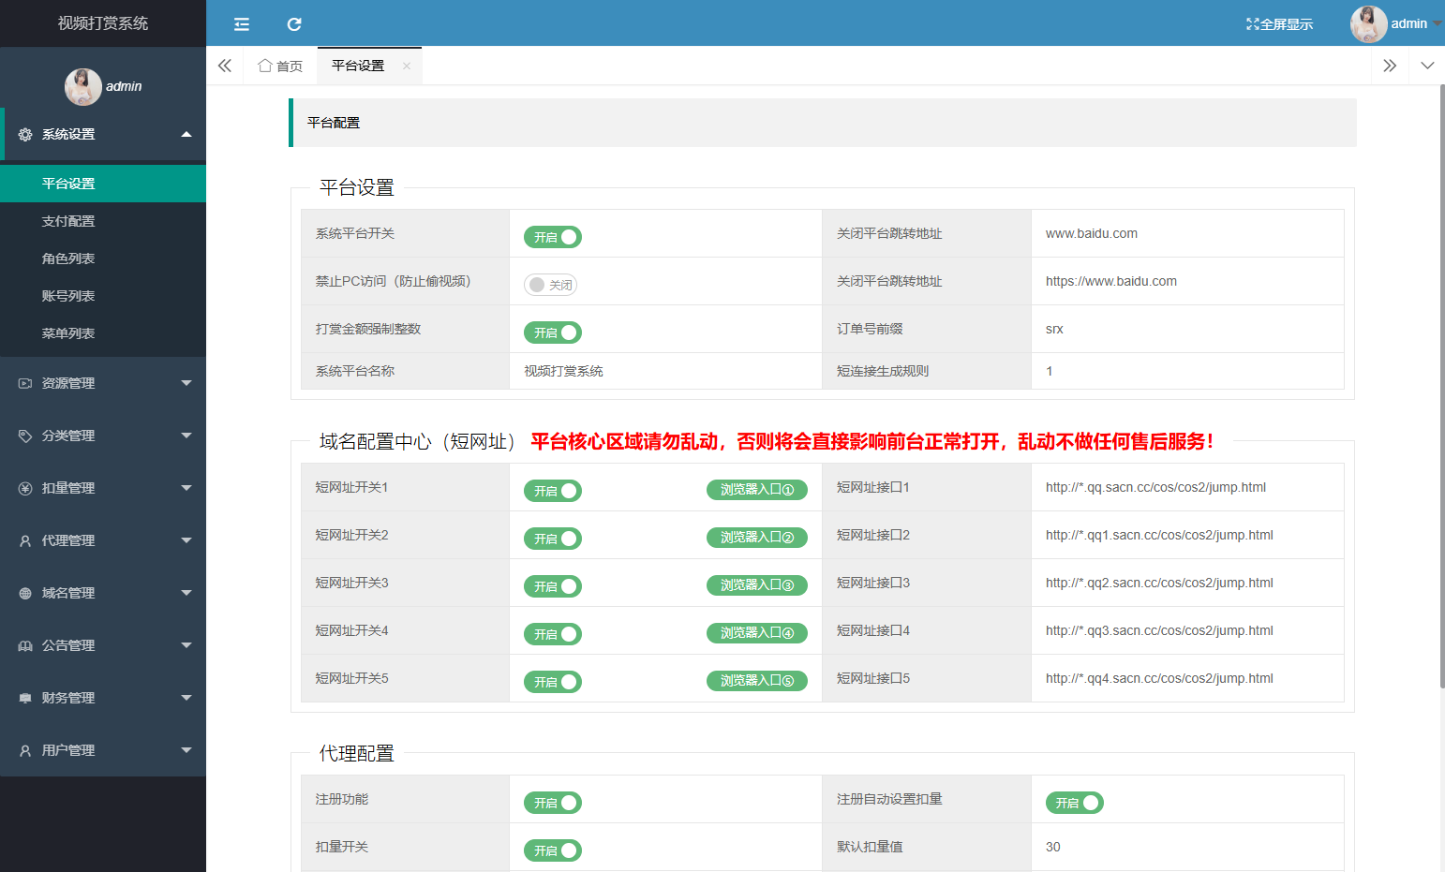Click 视频打赏系统 logo title

click(x=103, y=23)
